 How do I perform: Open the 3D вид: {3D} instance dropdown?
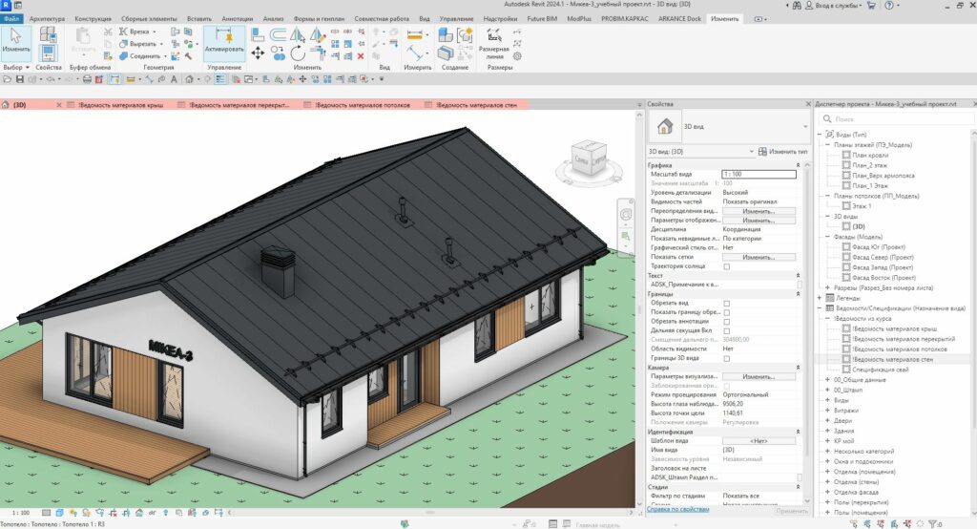(749, 152)
